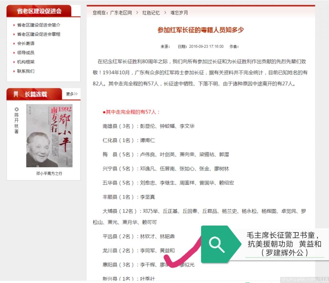Select 红色记忆 in the breadcrumb
The image size is (329, 283).
pyautogui.click(x=151, y=13)
